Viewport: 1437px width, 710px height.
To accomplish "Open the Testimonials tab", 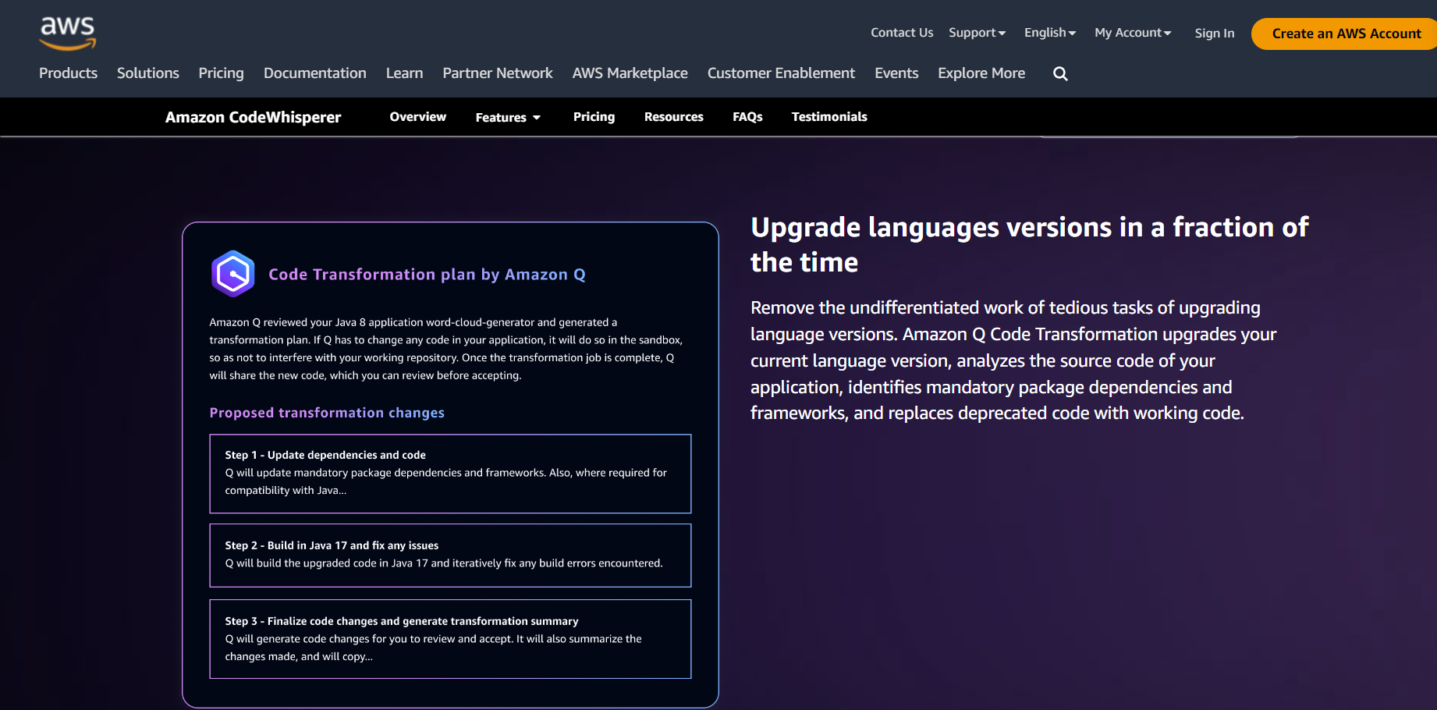I will coord(829,117).
